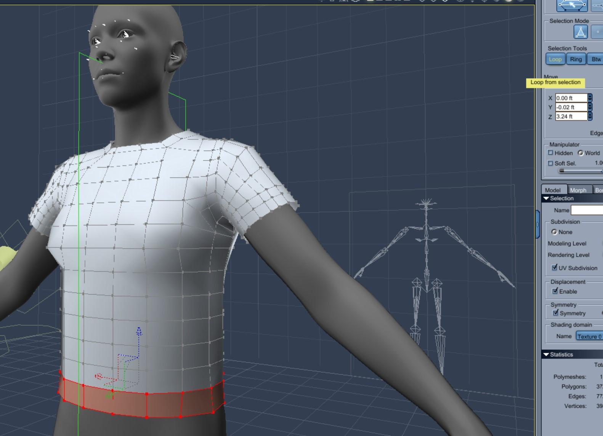Viewport: 603px width, 436px height.
Task: Click the 'Polygons:' statistics label
Action: point(574,386)
